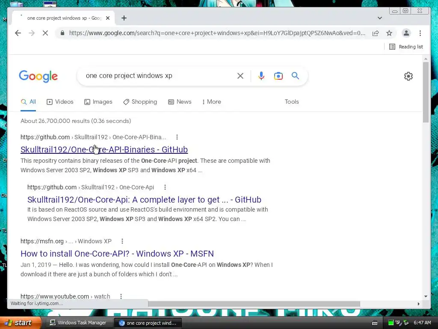Image resolution: width=438 pixels, height=329 pixels.
Task: Click the lock site info icon
Action: 62,33
